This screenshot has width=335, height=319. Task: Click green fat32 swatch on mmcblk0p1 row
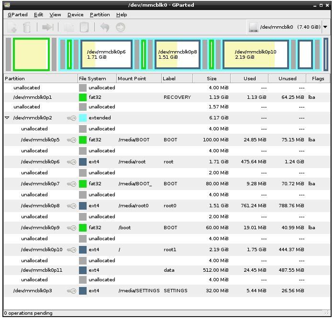coord(83,97)
